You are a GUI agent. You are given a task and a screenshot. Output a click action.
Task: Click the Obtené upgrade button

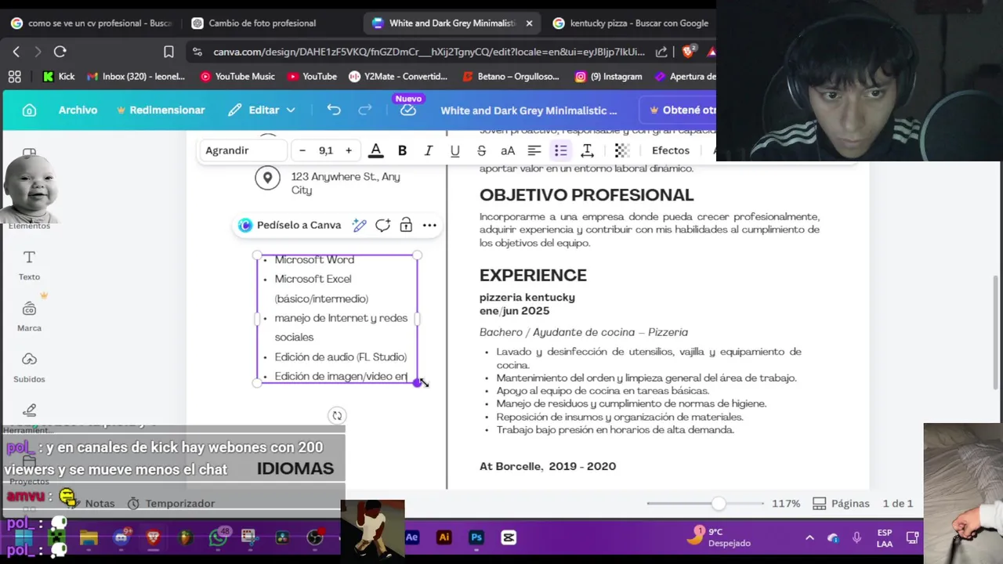pos(679,110)
